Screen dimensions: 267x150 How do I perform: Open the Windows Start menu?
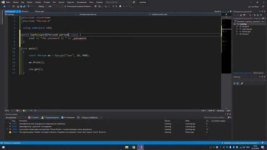point(3,147)
